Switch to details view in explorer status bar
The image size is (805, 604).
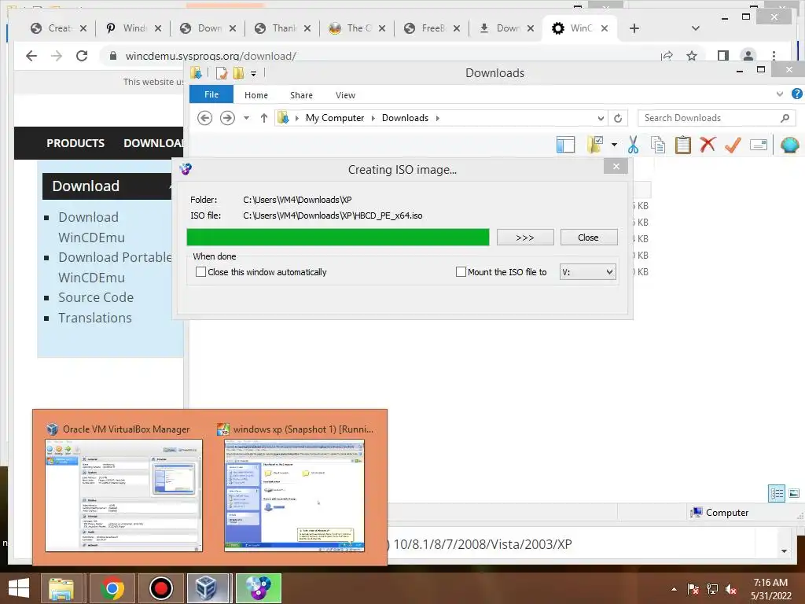(x=777, y=494)
